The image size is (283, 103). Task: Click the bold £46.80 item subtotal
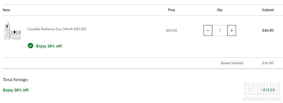(x=268, y=30)
